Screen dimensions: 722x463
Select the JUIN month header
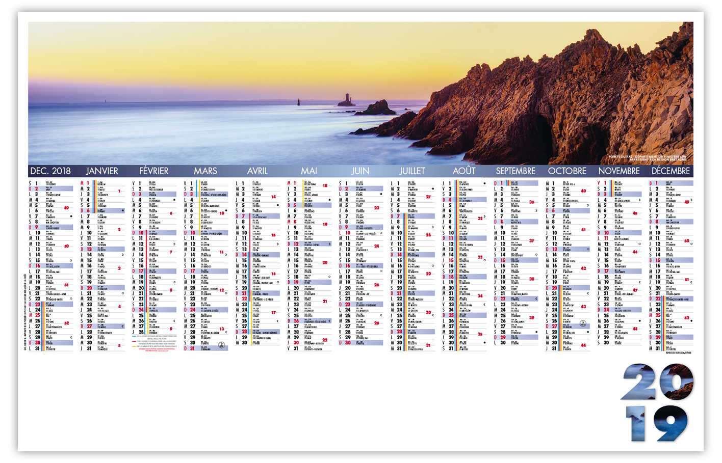360,171
